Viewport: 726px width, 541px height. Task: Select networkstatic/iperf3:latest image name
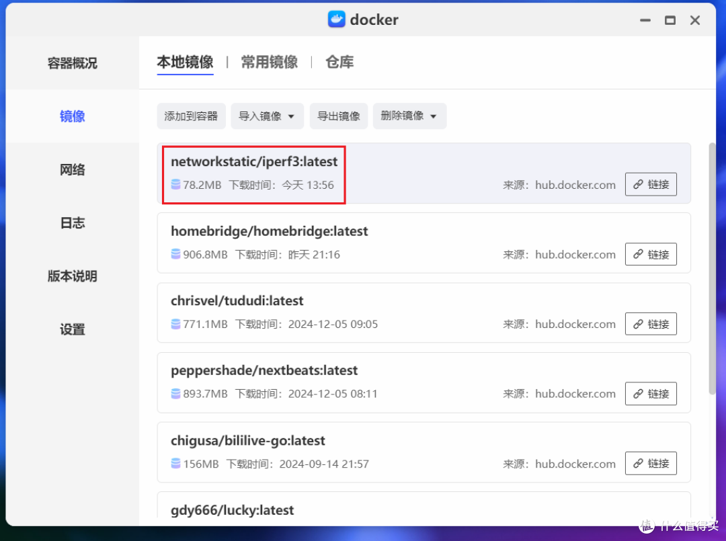[x=254, y=161]
